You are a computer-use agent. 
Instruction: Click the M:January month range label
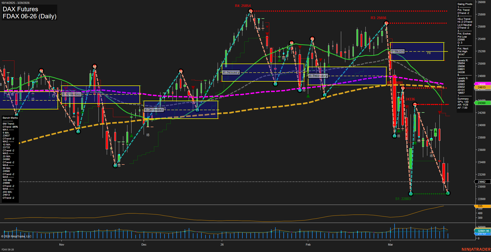(231, 72)
